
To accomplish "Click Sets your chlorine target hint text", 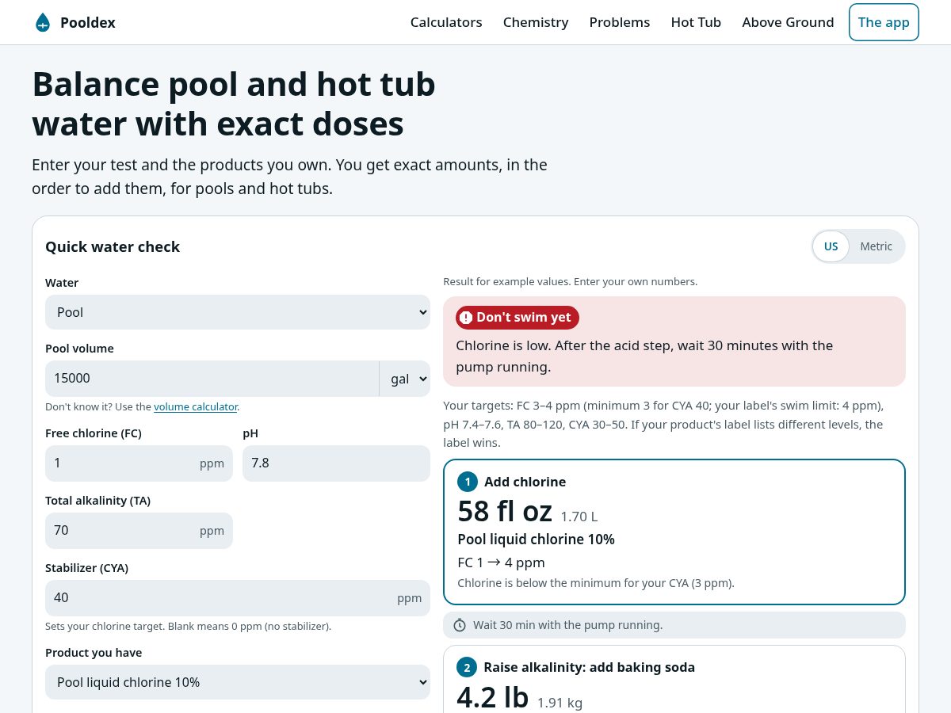I will click(188, 626).
